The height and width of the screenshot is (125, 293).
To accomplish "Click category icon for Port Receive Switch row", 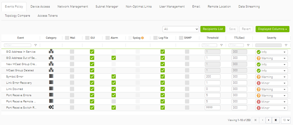I will click(51, 108).
